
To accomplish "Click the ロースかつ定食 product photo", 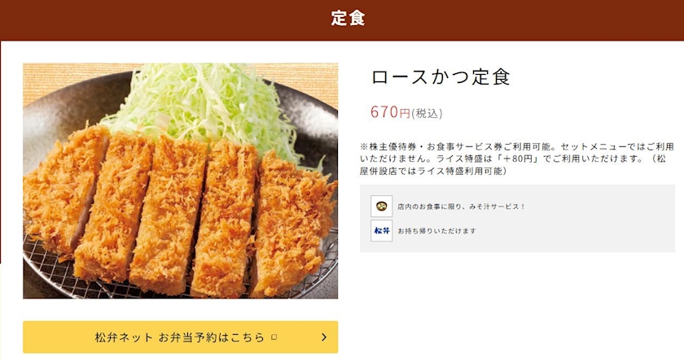I will (180, 181).
